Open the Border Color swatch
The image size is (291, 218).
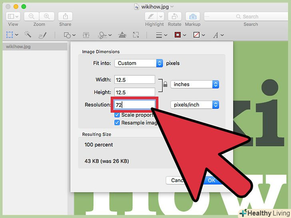point(177,35)
